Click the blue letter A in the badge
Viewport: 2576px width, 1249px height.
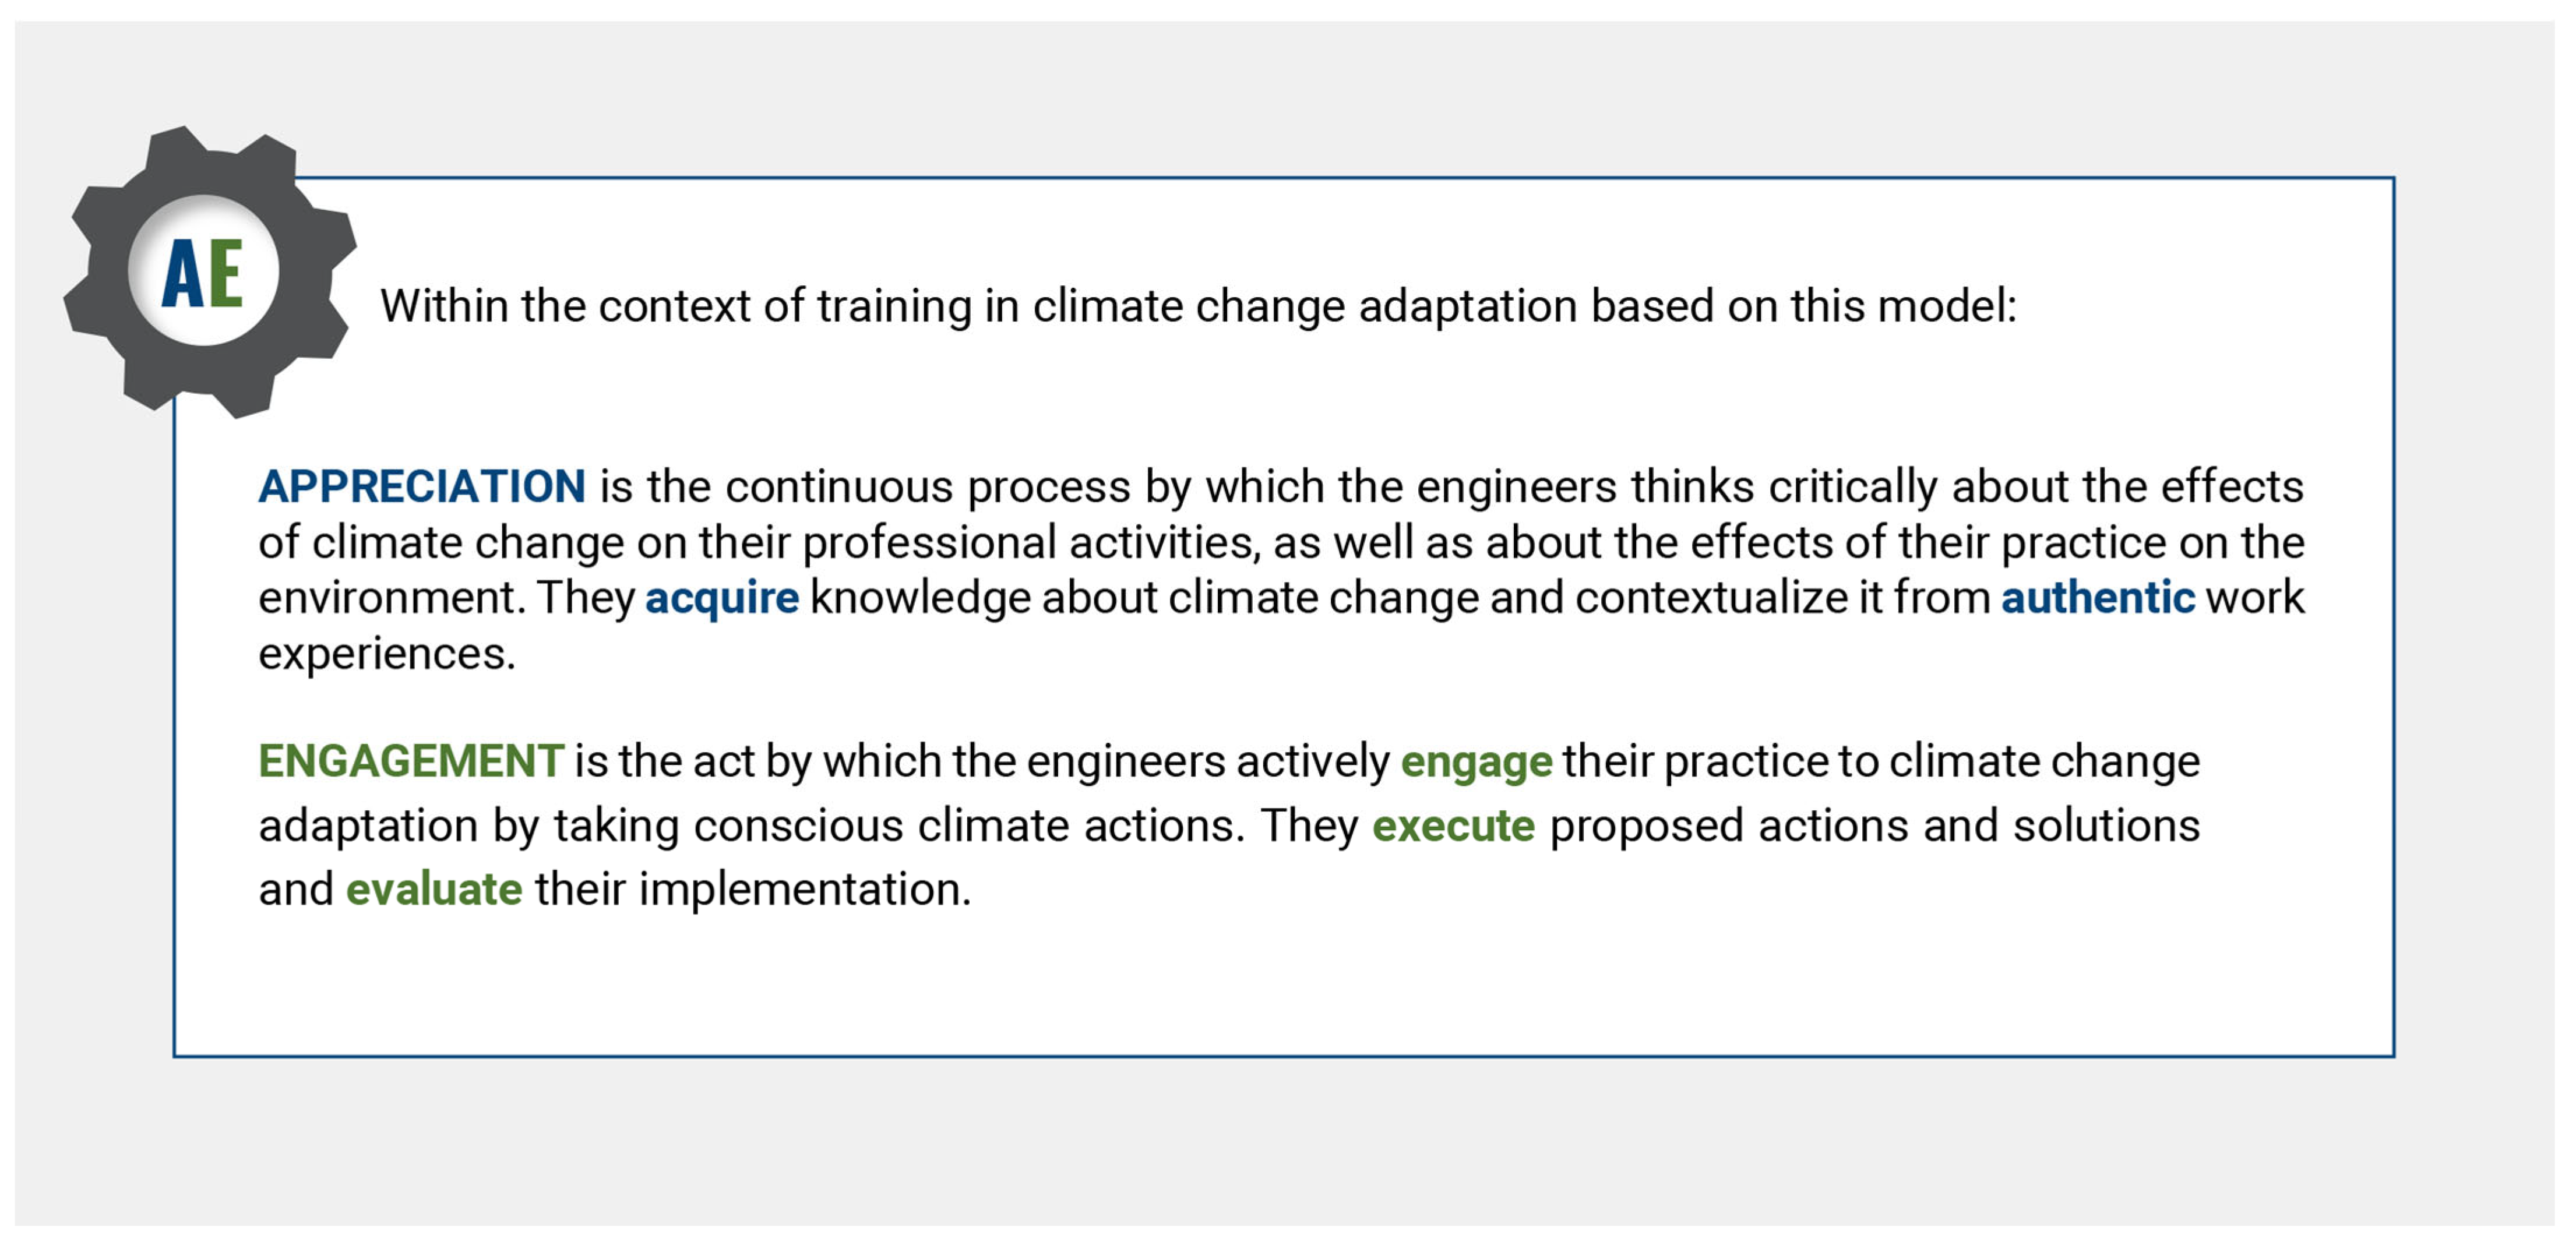183,274
